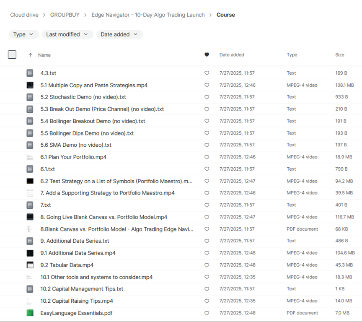The height and width of the screenshot is (322, 362).
Task: Select 5.5 Bollinger Dips Demo (no video).txt
Action: click(87, 133)
